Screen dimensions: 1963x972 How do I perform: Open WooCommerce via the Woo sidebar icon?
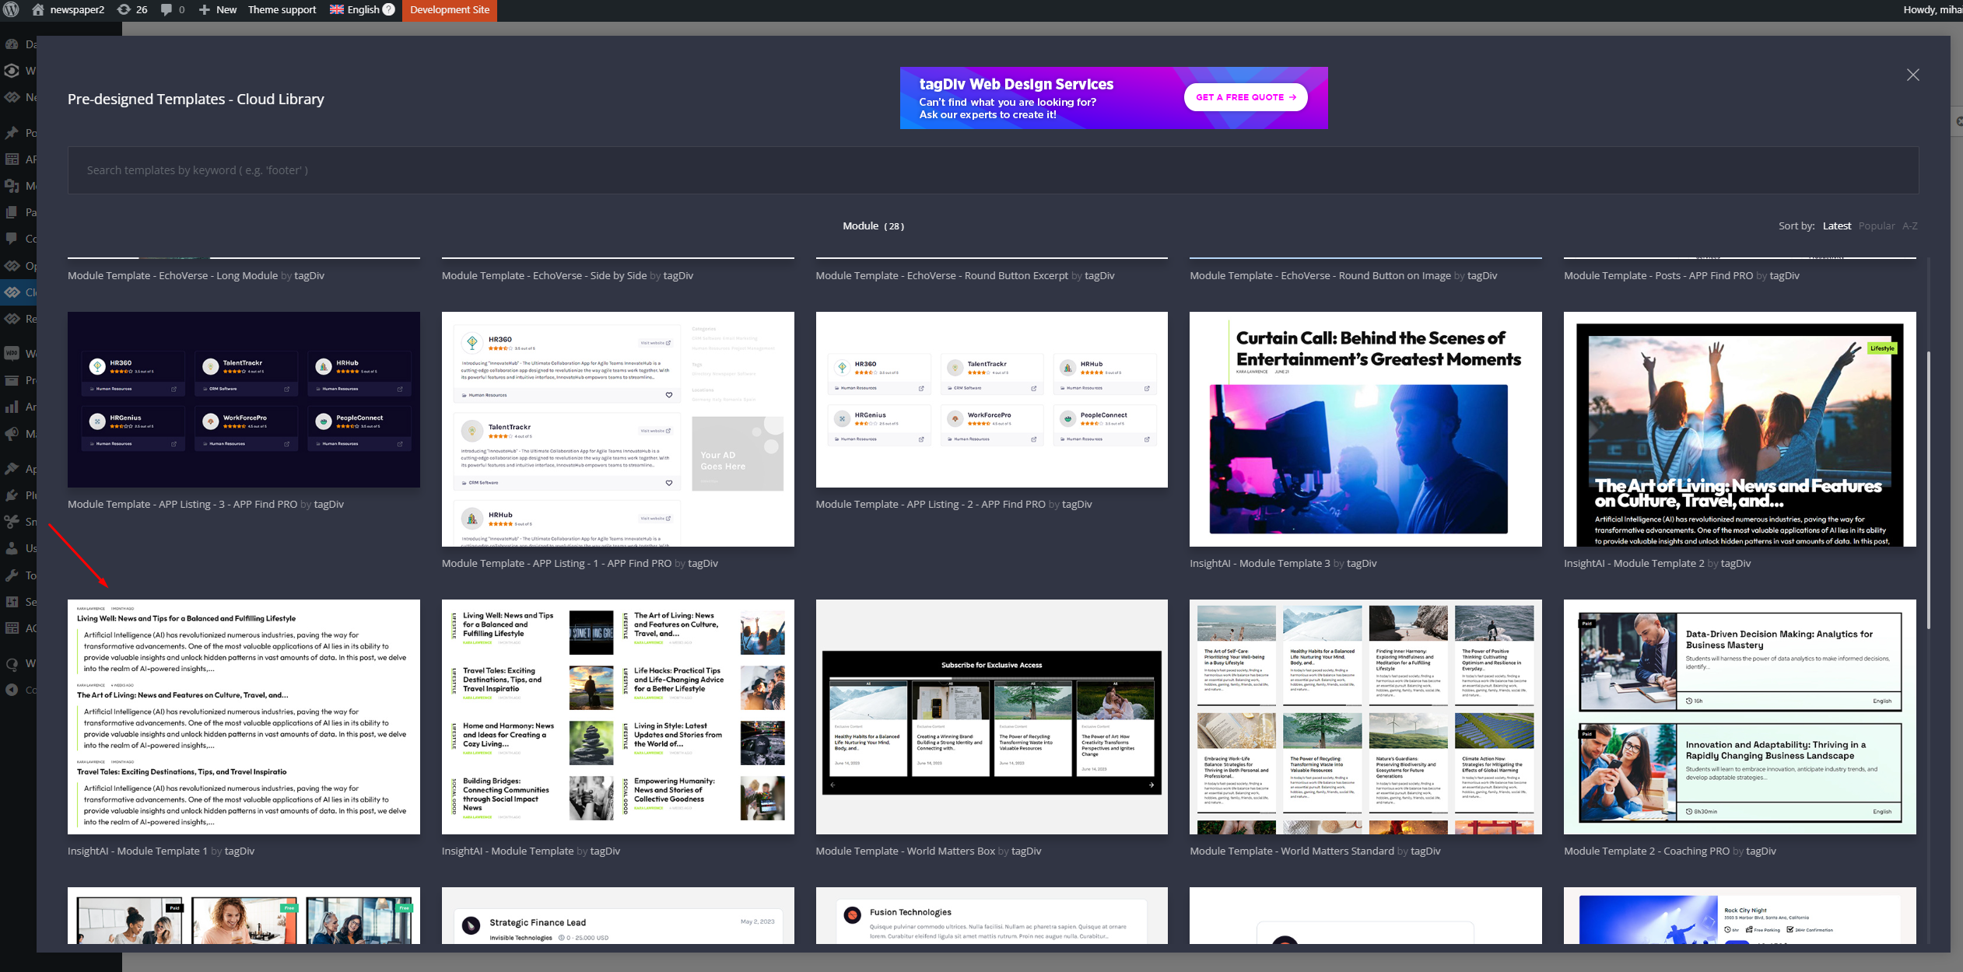[x=12, y=354]
